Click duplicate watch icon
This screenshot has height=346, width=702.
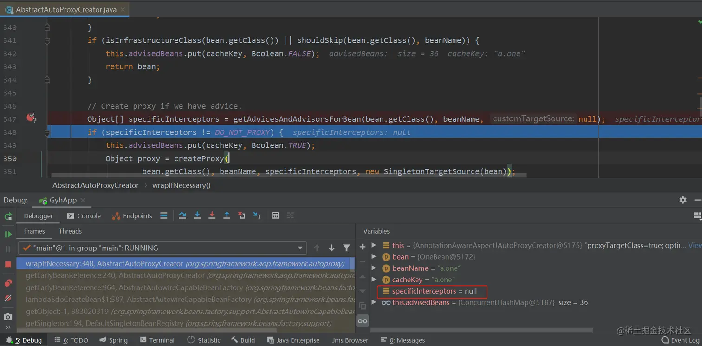(x=363, y=306)
